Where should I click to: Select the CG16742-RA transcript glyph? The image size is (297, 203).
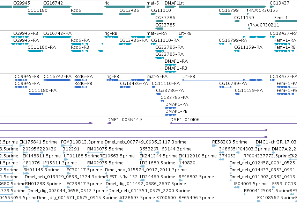pyautogui.click(x=57, y=37)
